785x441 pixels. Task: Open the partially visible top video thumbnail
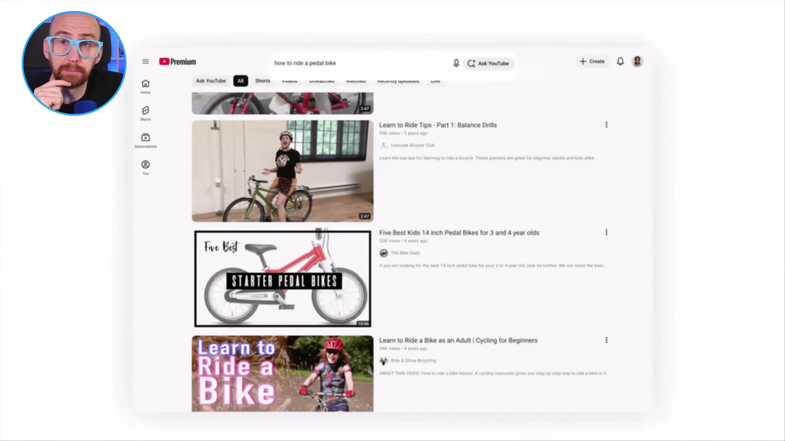(x=283, y=103)
